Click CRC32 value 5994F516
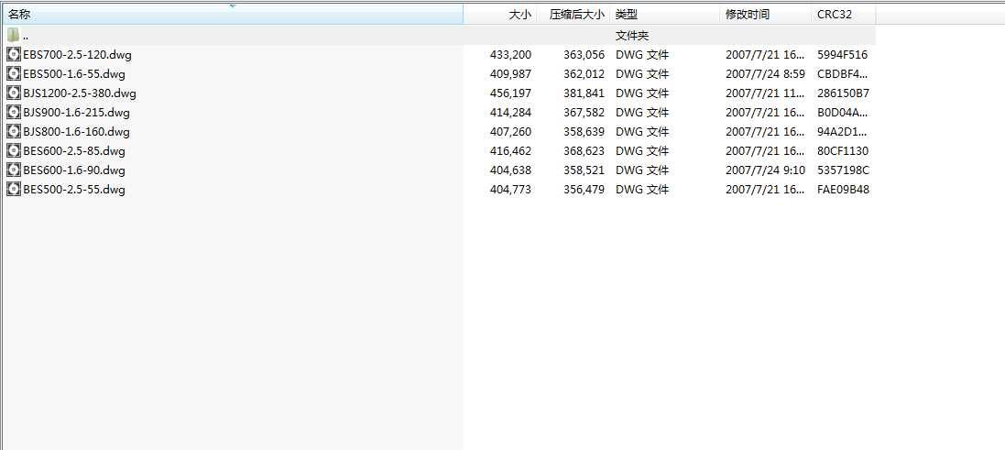This screenshot has height=450, width=1005. [x=842, y=54]
